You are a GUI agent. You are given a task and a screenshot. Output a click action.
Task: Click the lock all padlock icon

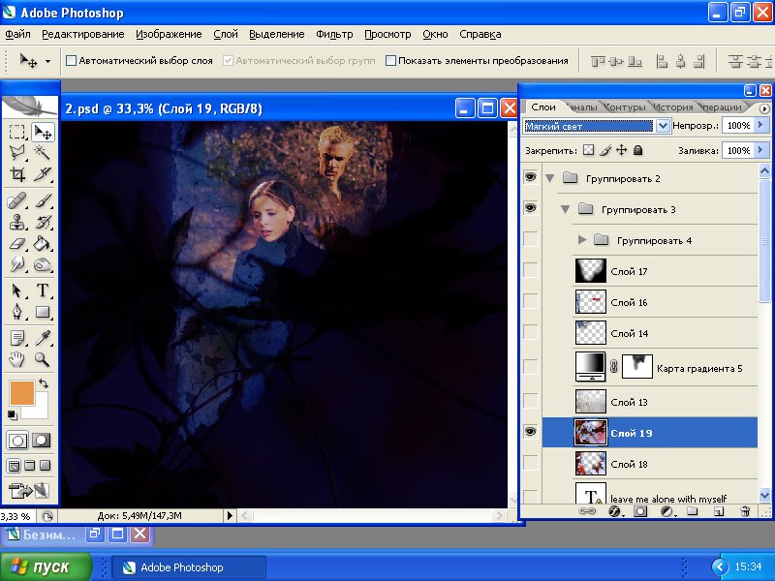click(x=637, y=151)
